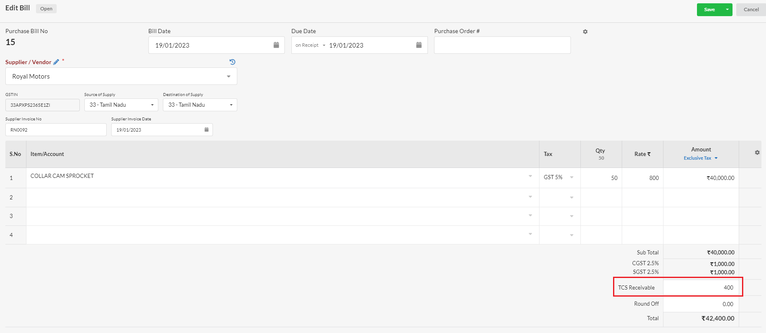Click the Supplier Invoice Date field
The image size is (766, 333).
(x=162, y=130)
